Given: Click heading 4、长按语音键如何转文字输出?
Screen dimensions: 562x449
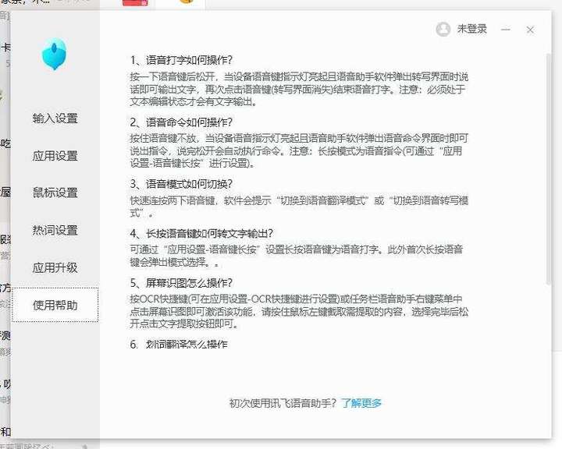Looking at the screenshot, I should (x=201, y=233).
